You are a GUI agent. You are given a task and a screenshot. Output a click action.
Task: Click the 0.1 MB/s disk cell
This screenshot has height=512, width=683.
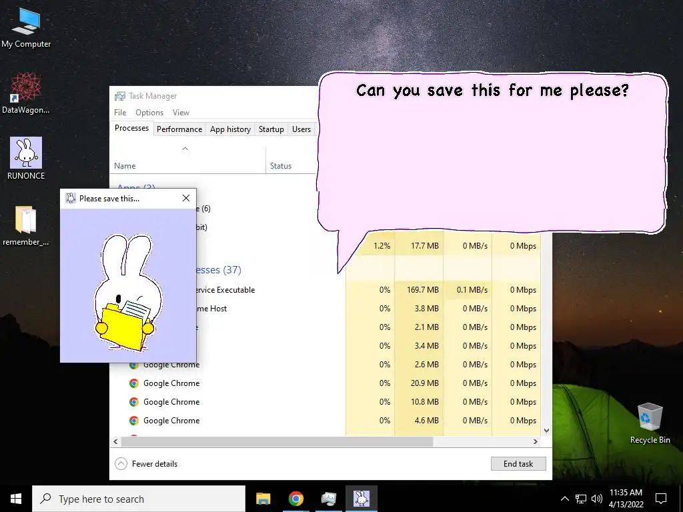(468, 290)
